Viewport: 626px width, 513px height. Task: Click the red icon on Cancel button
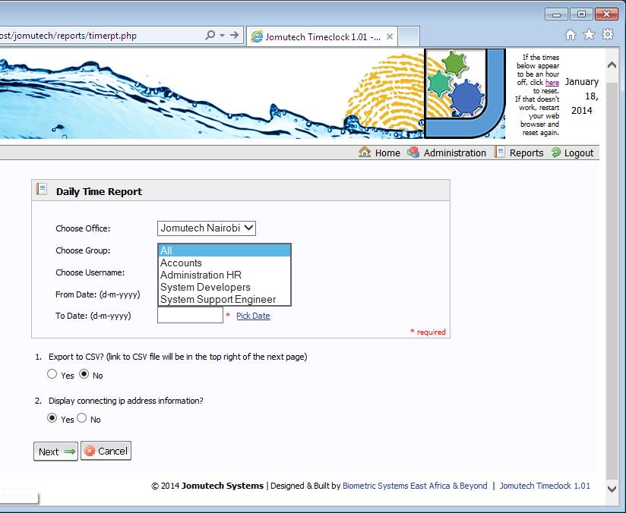(90, 451)
